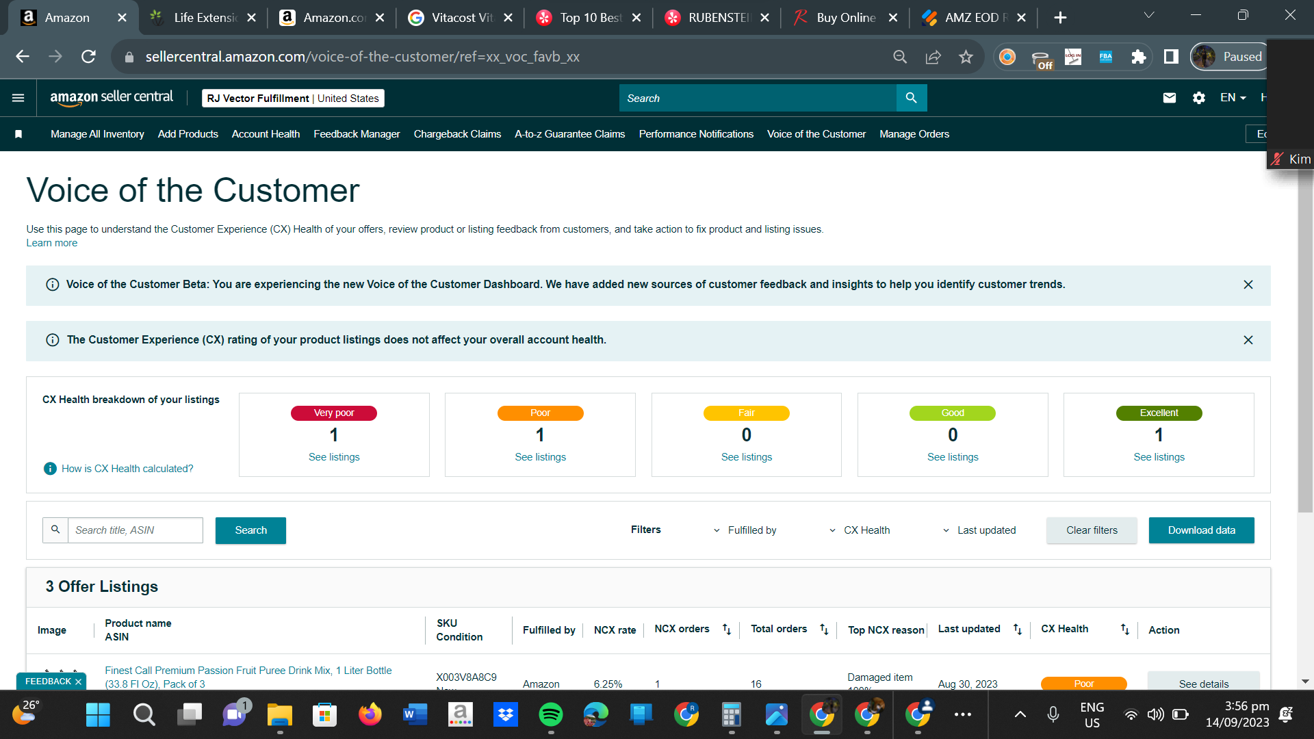Viewport: 1314px width, 739px height.
Task: Click Clear filters button
Action: click(1092, 530)
